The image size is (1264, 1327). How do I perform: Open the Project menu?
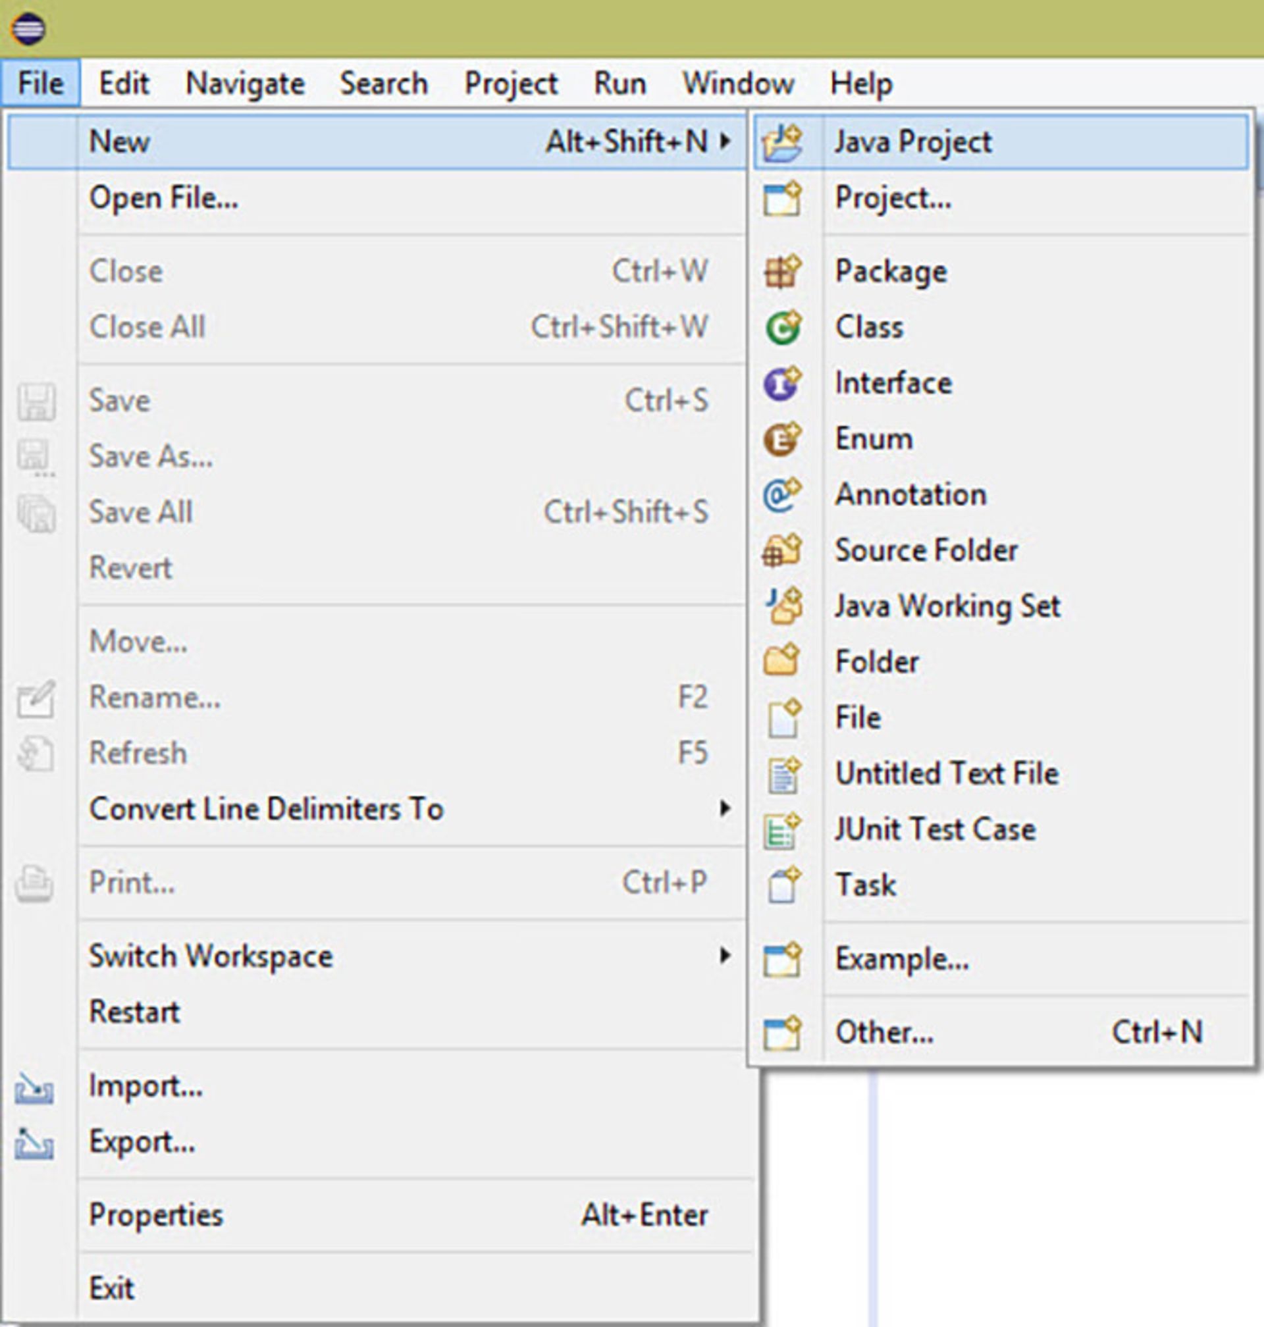pyautogui.click(x=512, y=85)
